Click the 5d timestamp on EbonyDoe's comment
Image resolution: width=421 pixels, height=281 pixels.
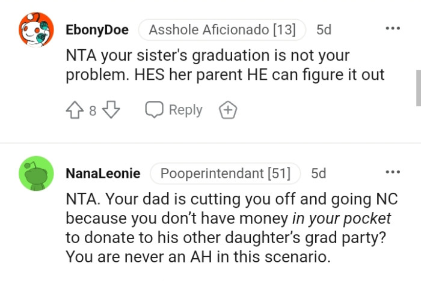coord(324,29)
